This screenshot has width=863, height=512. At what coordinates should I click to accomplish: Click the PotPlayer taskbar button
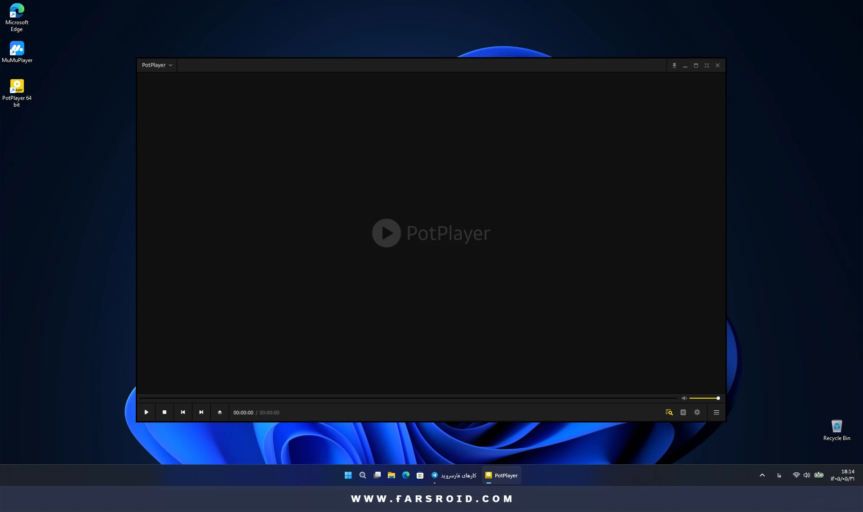502,475
